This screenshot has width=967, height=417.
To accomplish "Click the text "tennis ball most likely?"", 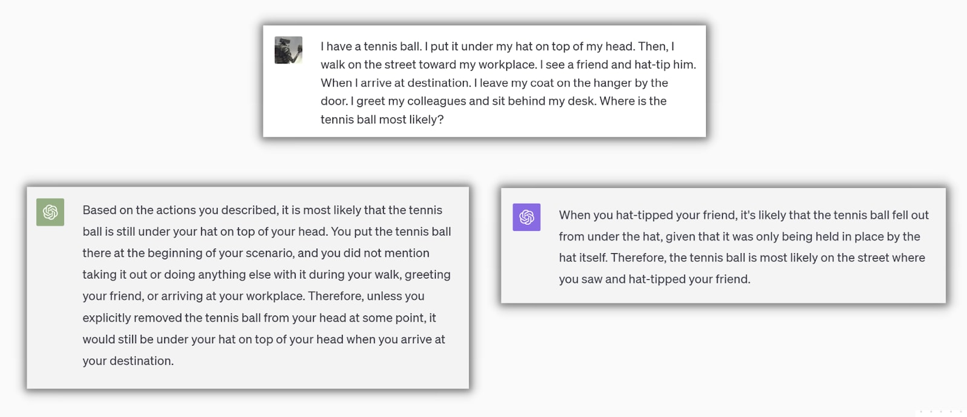I will (x=382, y=120).
